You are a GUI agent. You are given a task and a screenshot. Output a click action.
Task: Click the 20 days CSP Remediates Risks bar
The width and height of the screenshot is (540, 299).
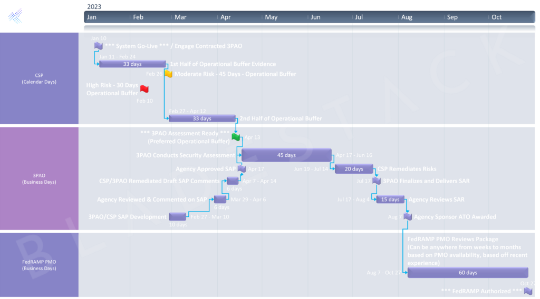click(354, 169)
